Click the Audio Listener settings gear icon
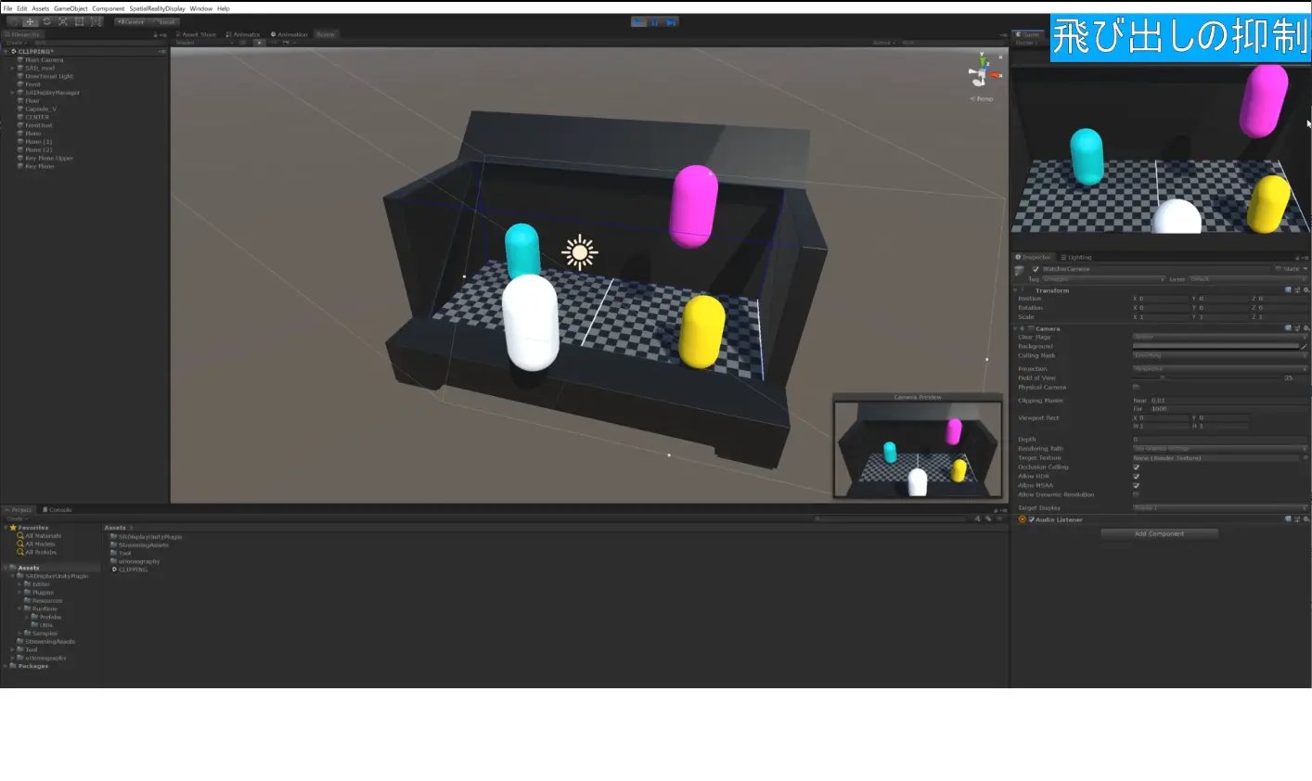The height and width of the screenshot is (781, 1312). pyautogui.click(x=1306, y=519)
